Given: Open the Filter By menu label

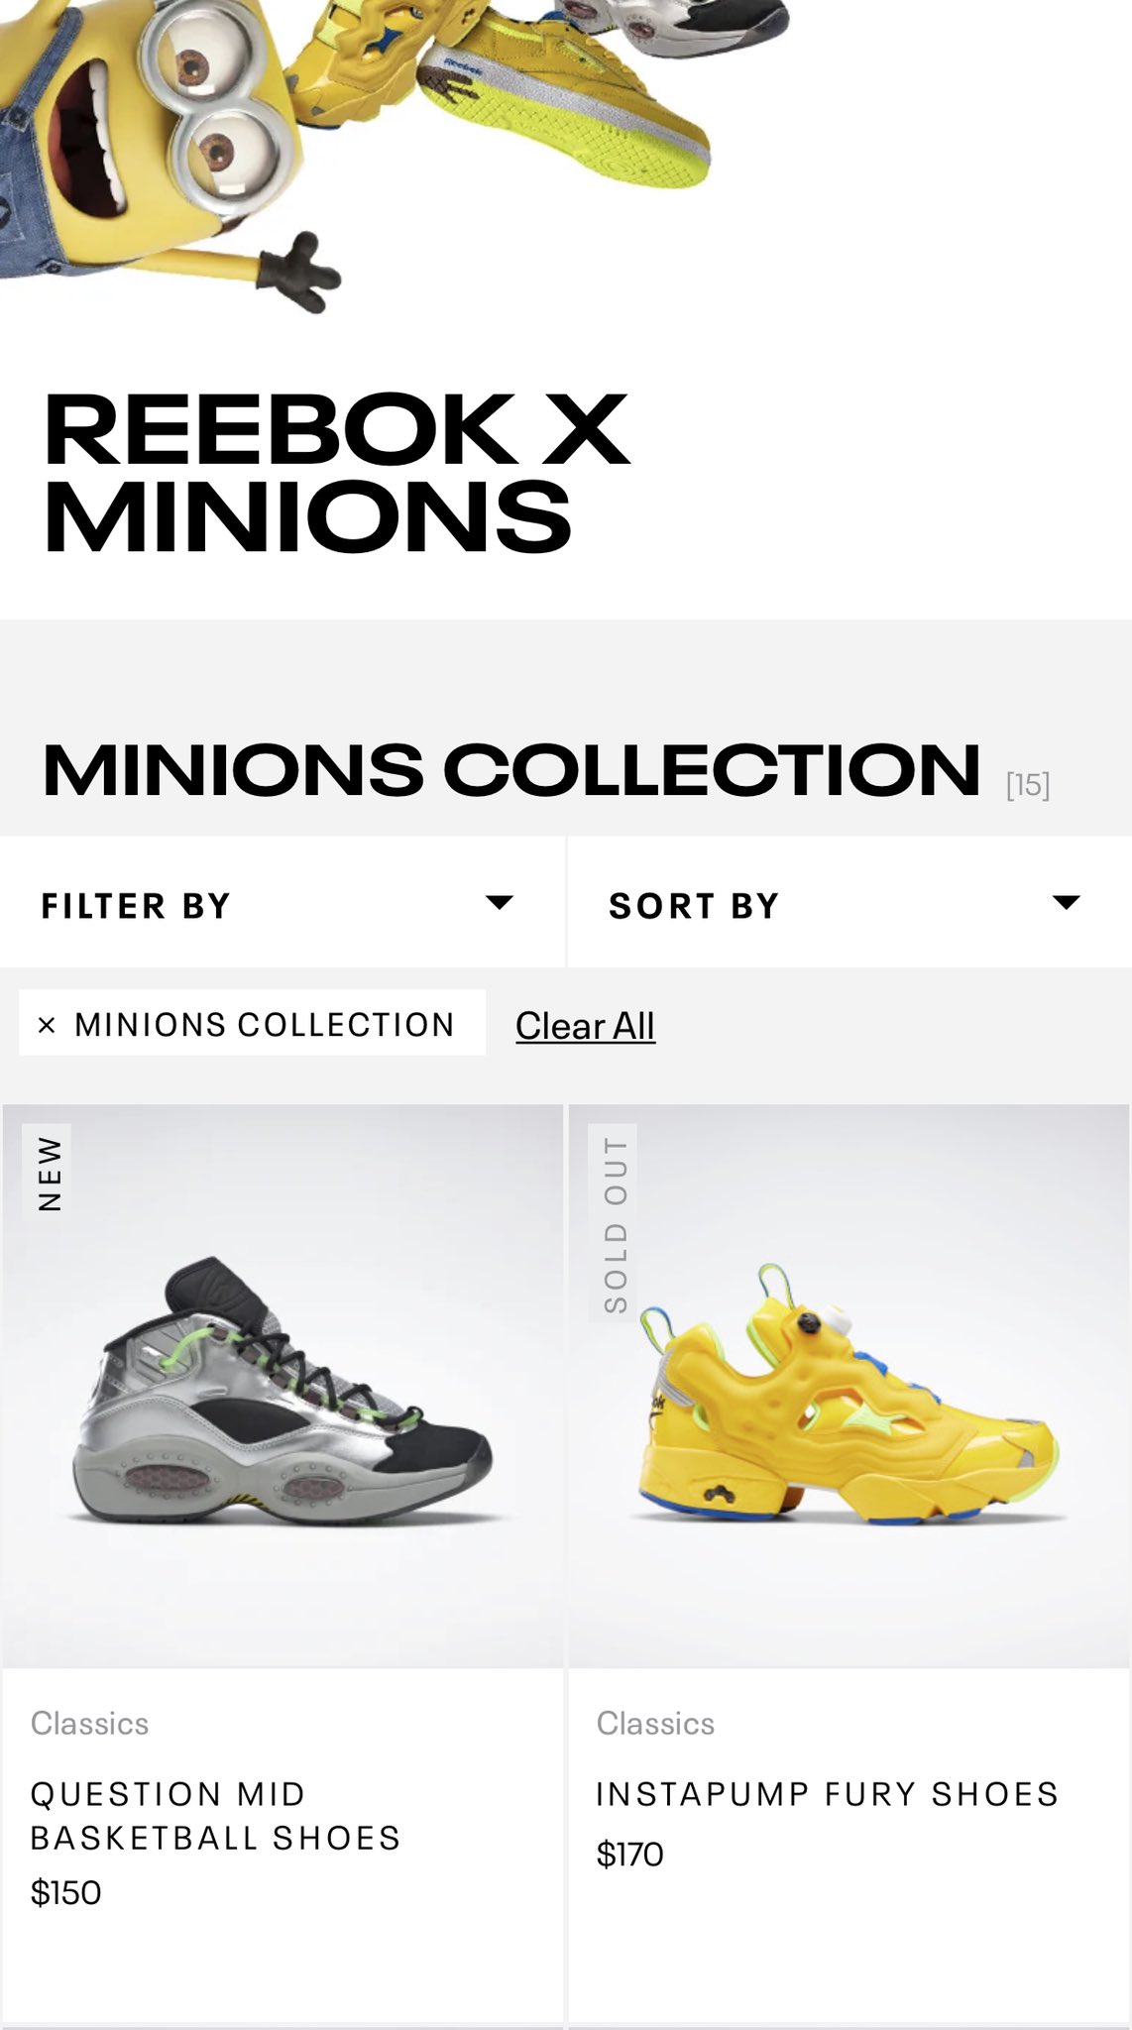Looking at the screenshot, I should [136, 906].
